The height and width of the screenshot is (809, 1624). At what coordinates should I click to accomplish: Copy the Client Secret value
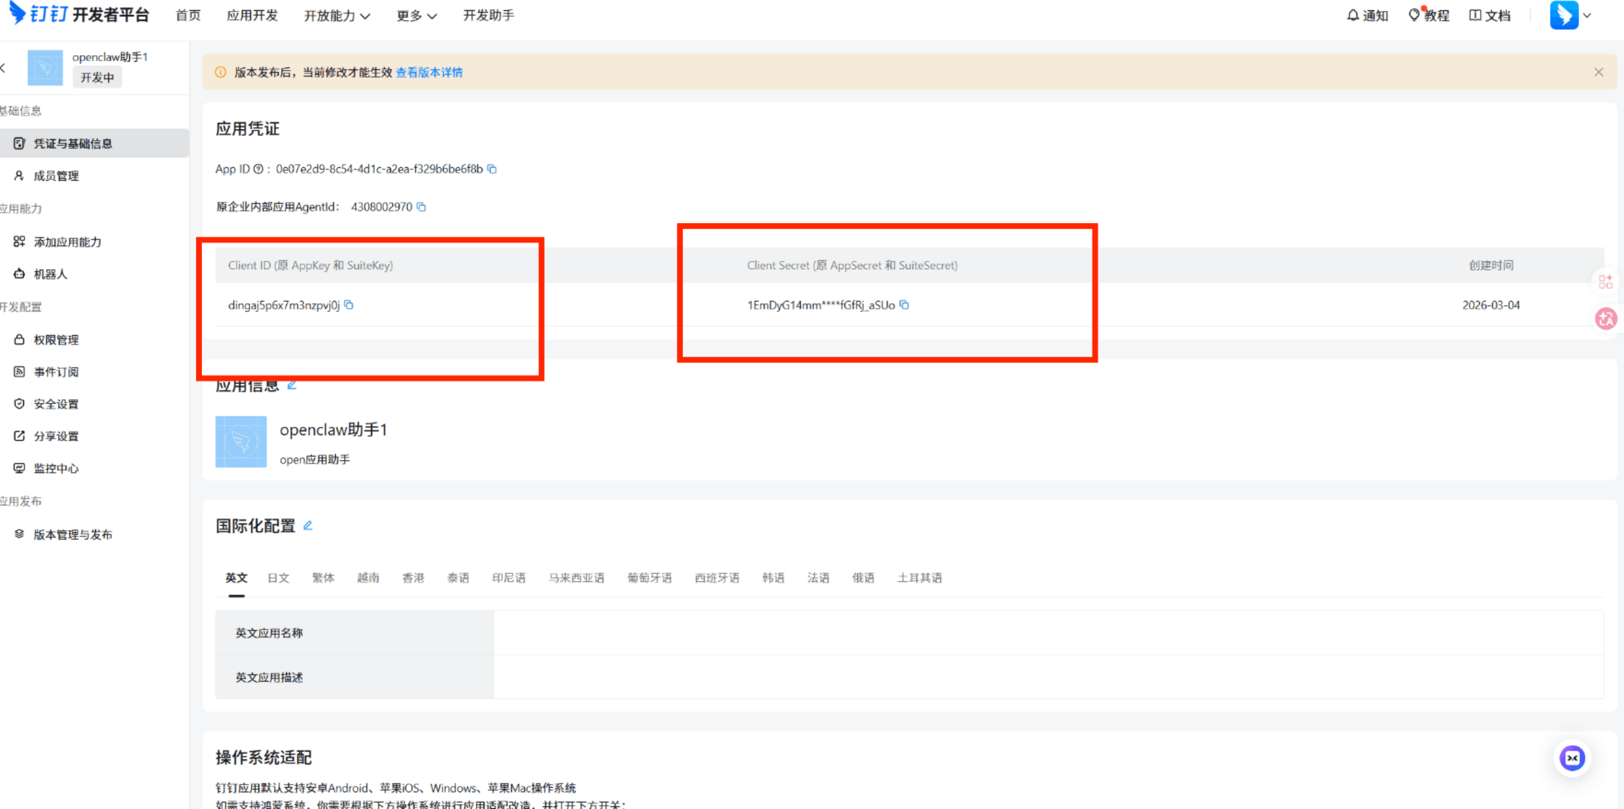coord(904,305)
